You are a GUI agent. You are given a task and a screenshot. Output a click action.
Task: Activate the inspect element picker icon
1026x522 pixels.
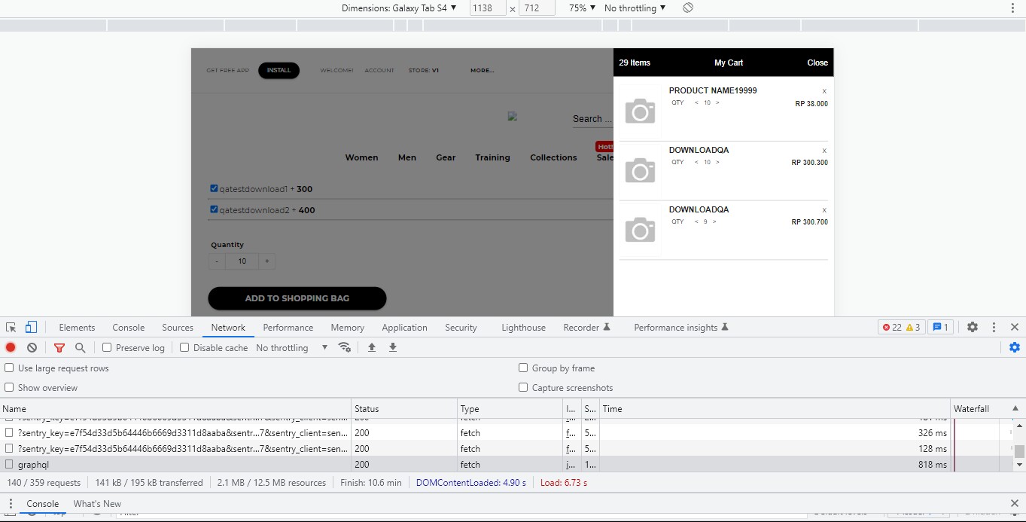[11, 327]
